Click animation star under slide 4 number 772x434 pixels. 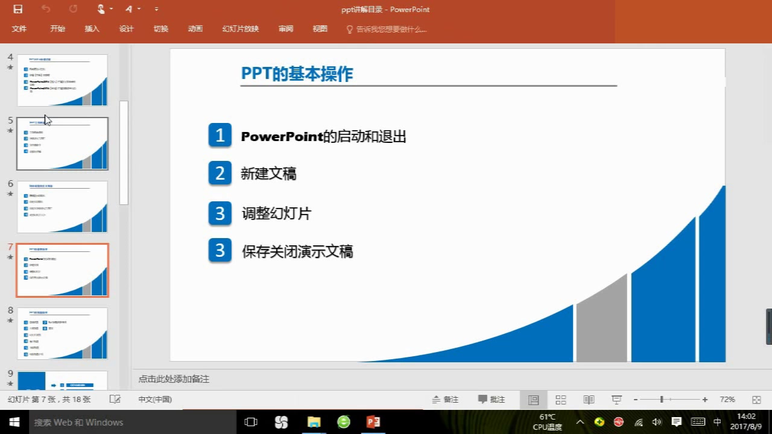pyautogui.click(x=10, y=67)
